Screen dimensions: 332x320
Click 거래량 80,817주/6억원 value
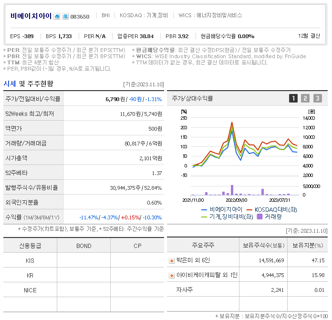point(144,144)
